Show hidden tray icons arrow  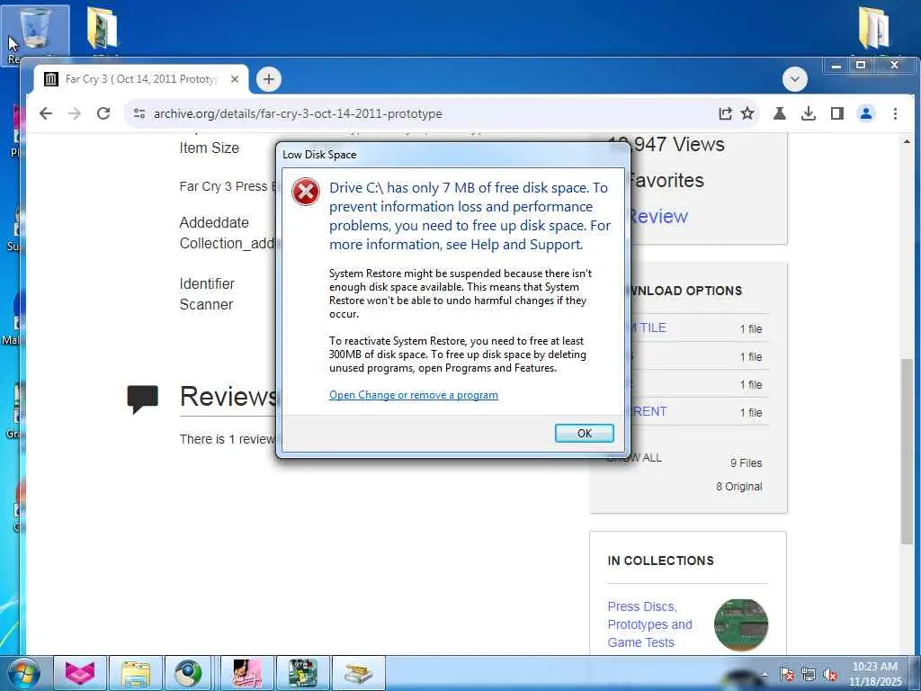(765, 675)
